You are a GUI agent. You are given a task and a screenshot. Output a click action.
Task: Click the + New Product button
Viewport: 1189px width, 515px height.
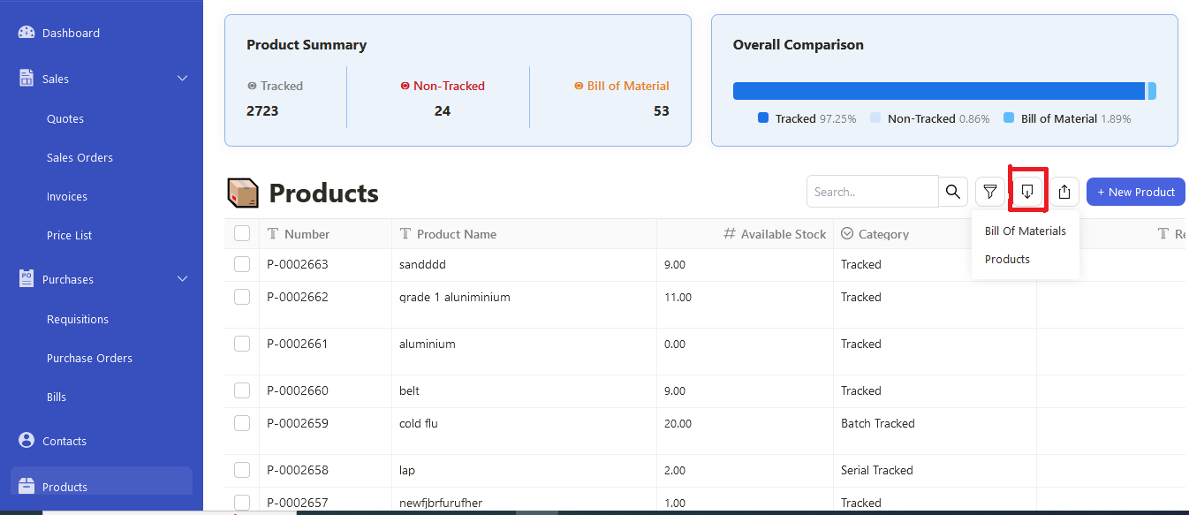[x=1136, y=192]
